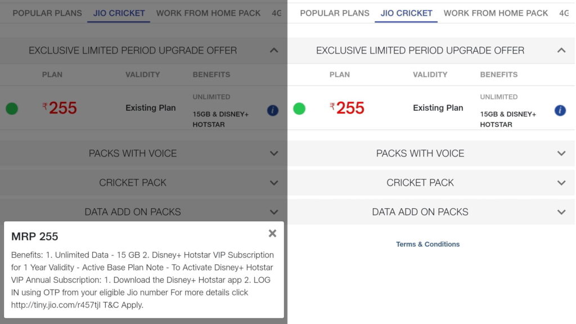Switch to Work From Home Pack tab on right
The height and width of the screenshot is (324, 576).
pyautogui.click(x=496, y=13)
